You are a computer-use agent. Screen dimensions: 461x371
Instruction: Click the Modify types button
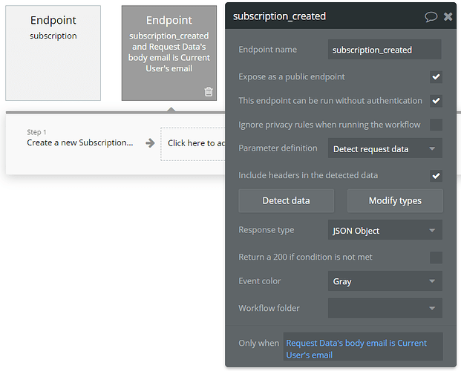(395, 200)
